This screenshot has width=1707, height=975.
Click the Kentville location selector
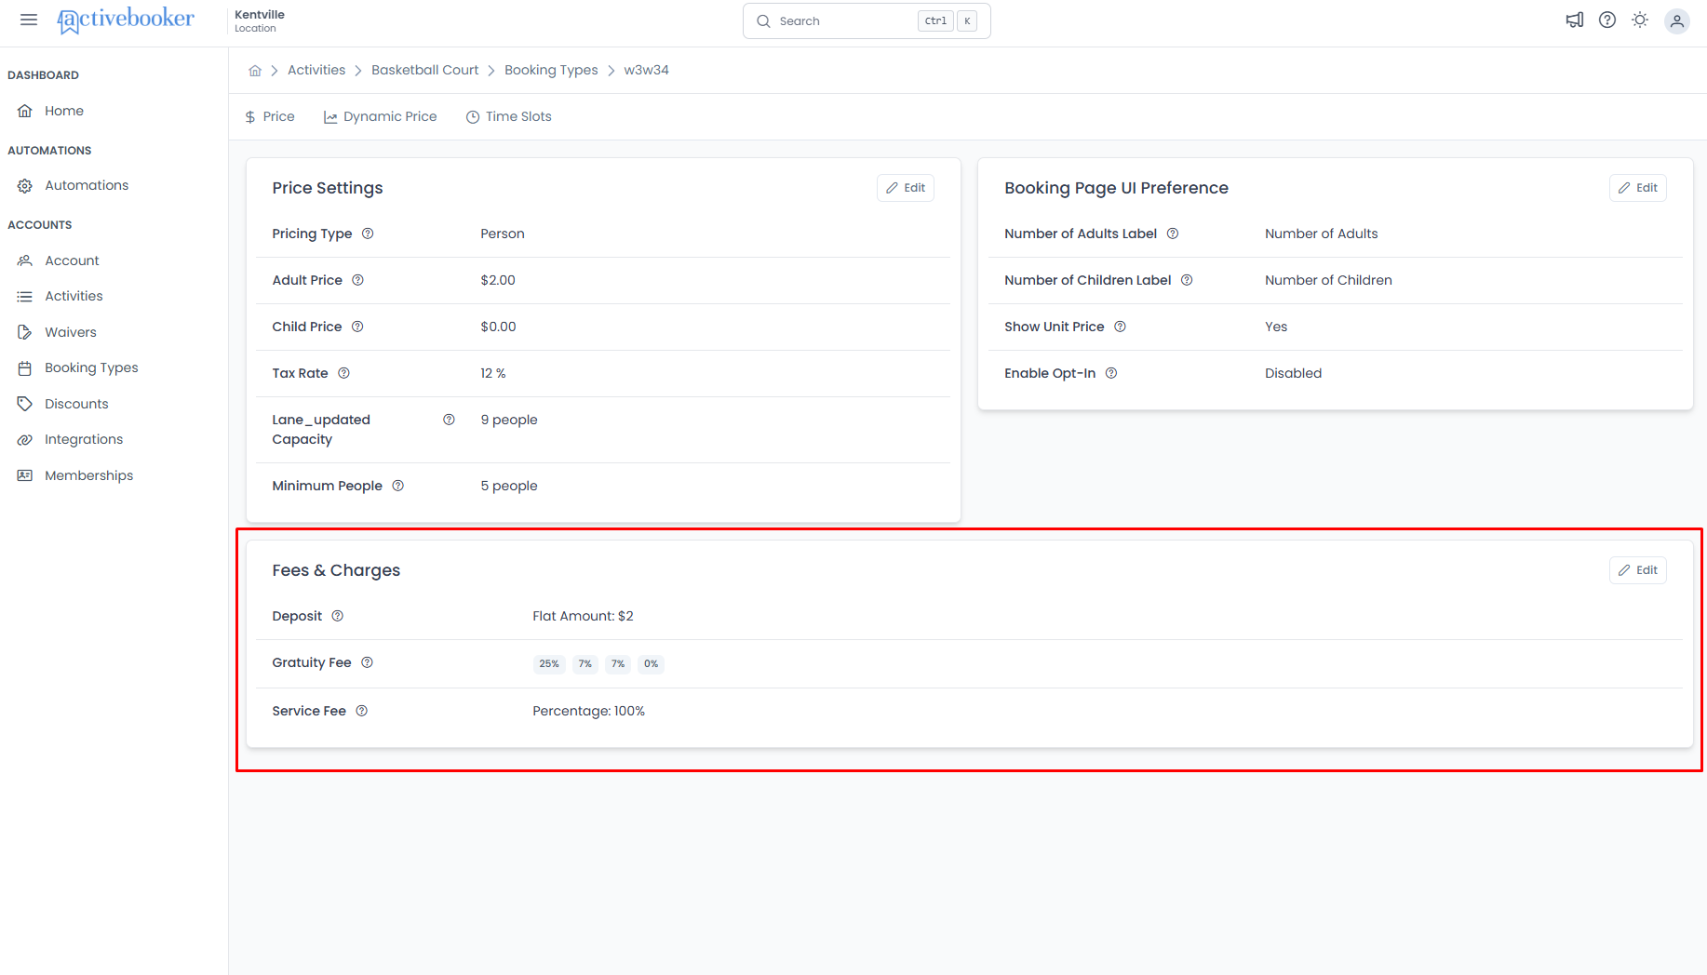pyautogui.click(x=260, y=20)
